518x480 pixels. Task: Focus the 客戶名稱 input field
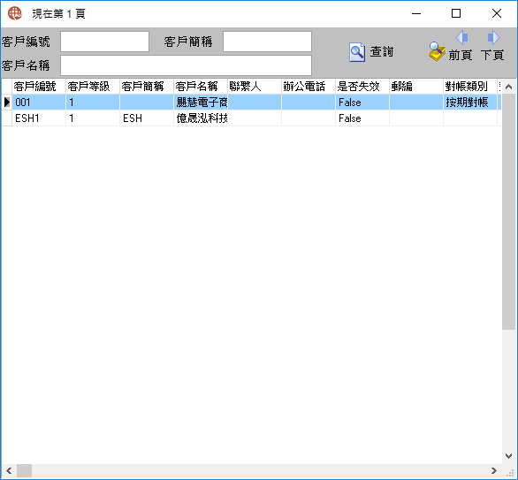[x=186, y=65]
